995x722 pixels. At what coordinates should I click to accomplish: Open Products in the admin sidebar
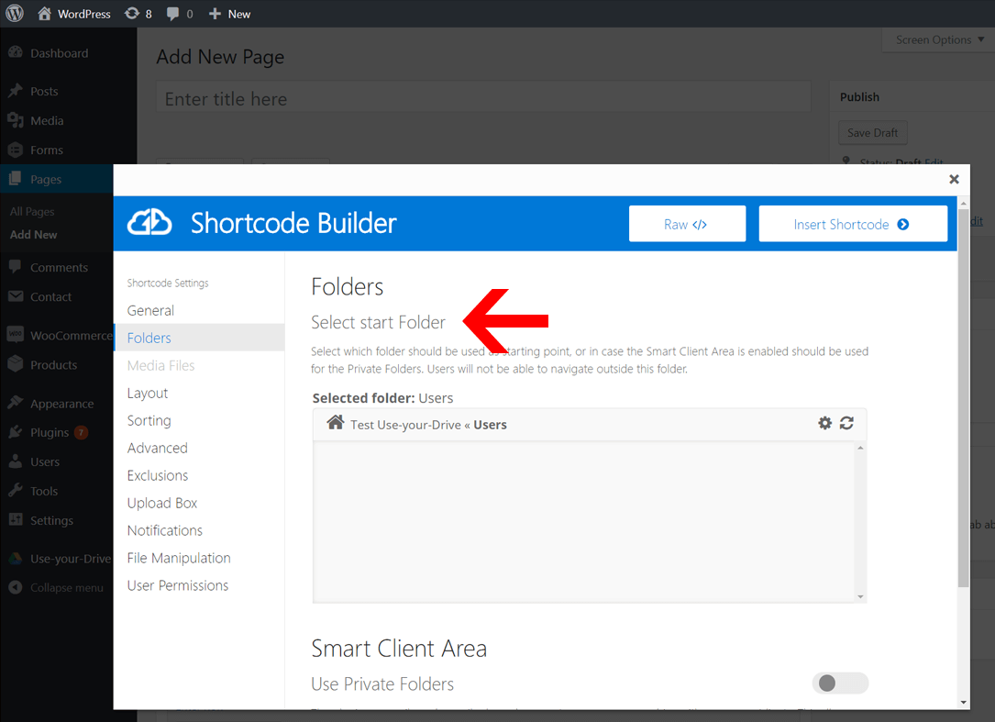pyautogui.click(x=53, y=365)
